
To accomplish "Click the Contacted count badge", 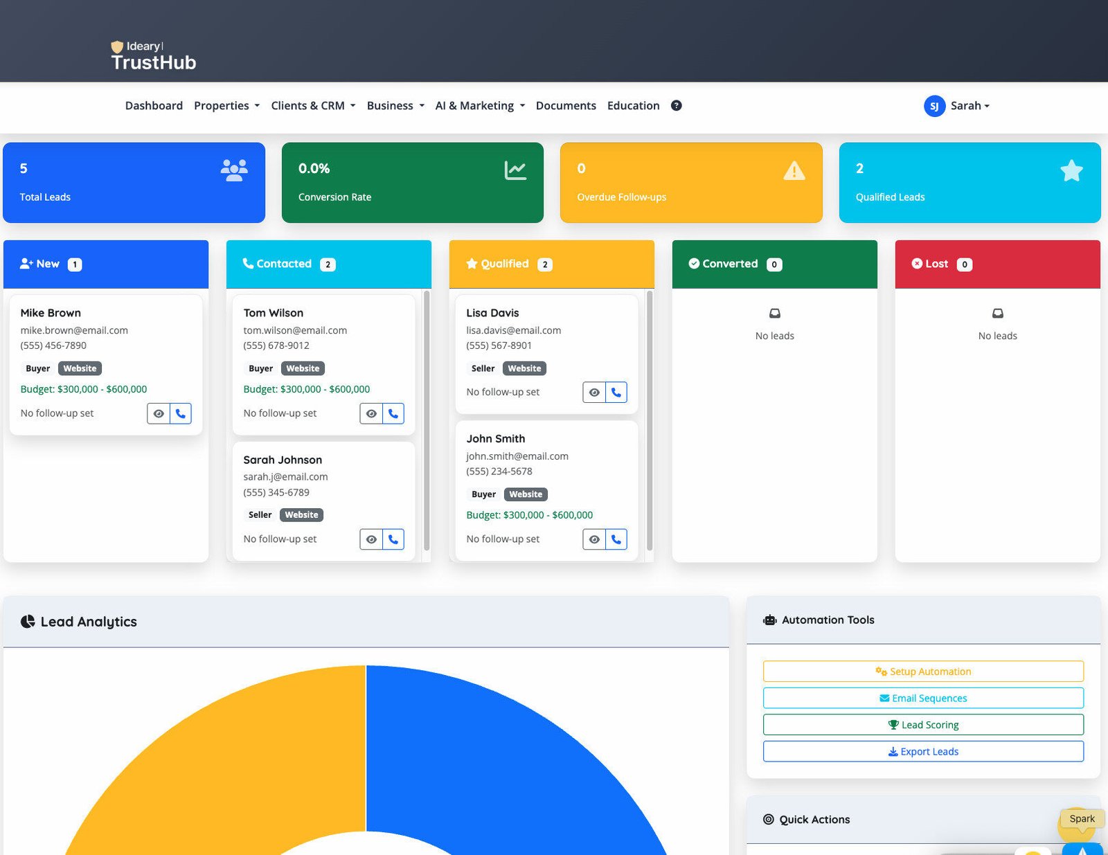I will click(x=328, y=264).
